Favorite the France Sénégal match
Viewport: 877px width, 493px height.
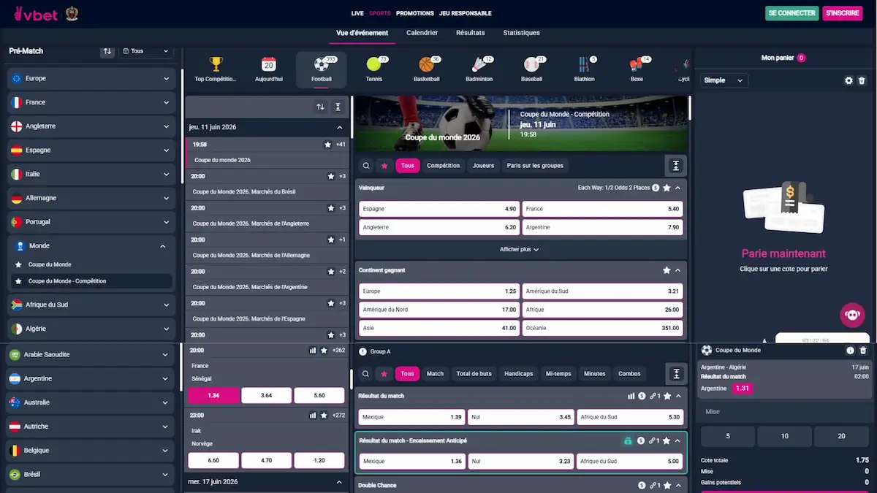(324, 351)
